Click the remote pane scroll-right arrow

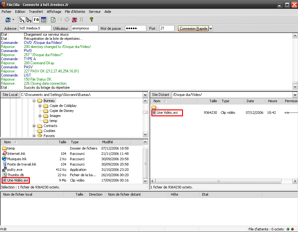(295, 181)
